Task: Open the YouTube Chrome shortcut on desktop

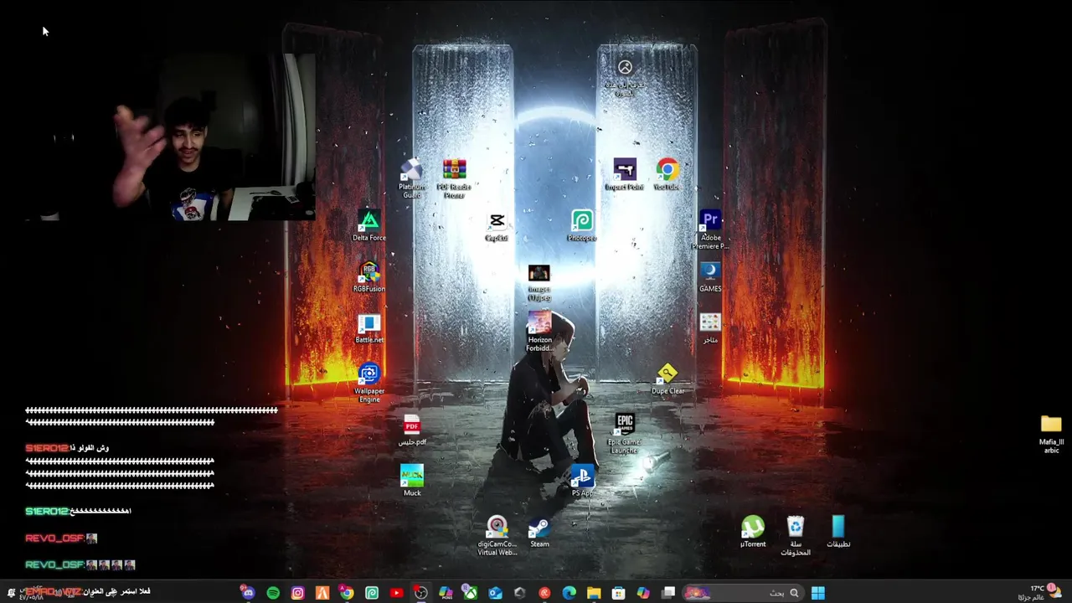Action: click(667, 174)
